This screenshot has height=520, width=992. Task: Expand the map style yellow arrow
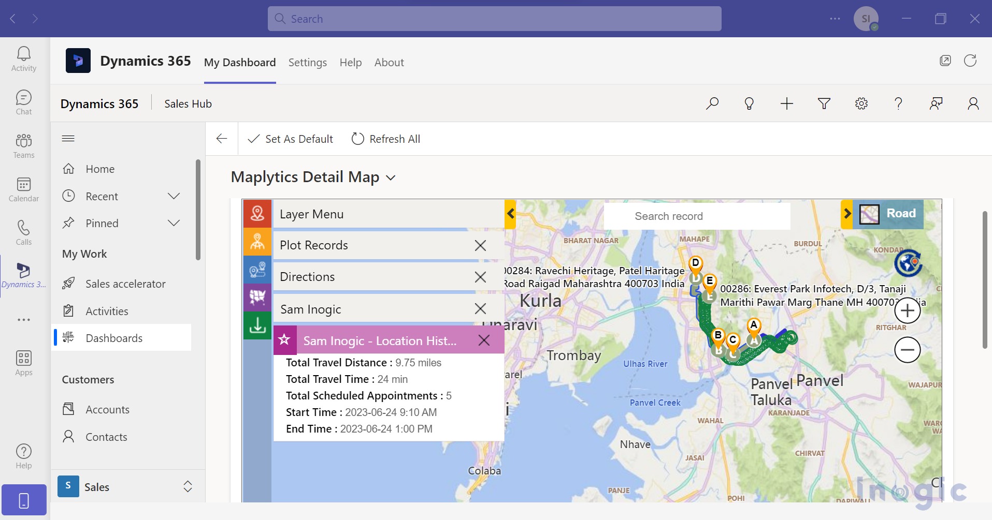pyautogui.click(x=847, y=214)
